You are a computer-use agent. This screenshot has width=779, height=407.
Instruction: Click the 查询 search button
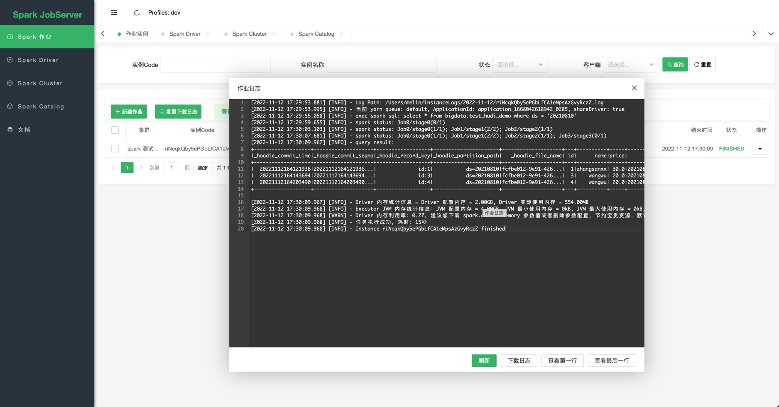[675, 65]
